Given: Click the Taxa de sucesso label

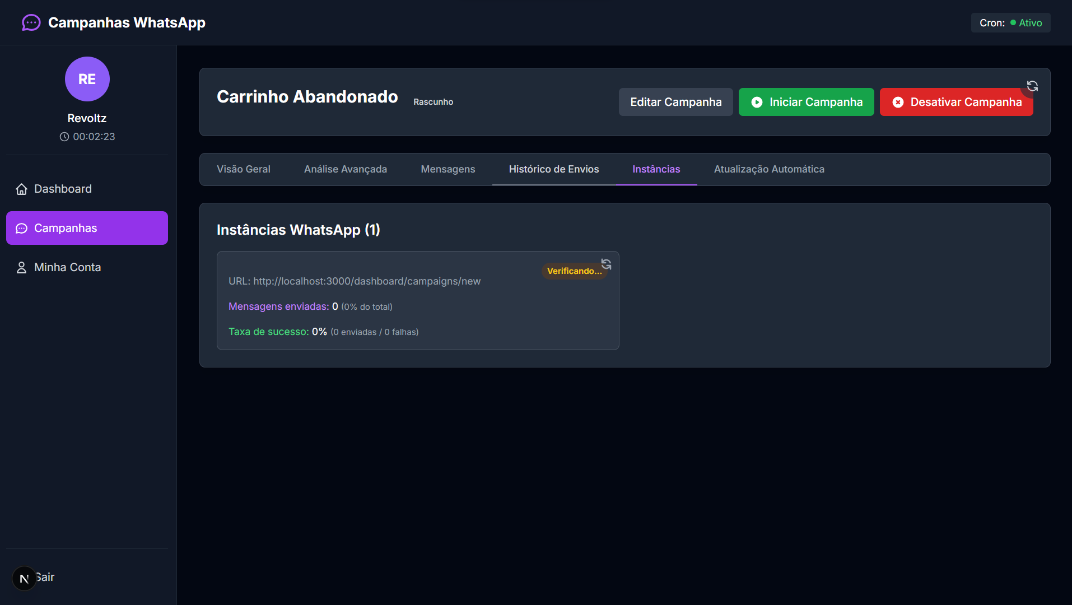Looking at the screenshot, I should point(269,332).
